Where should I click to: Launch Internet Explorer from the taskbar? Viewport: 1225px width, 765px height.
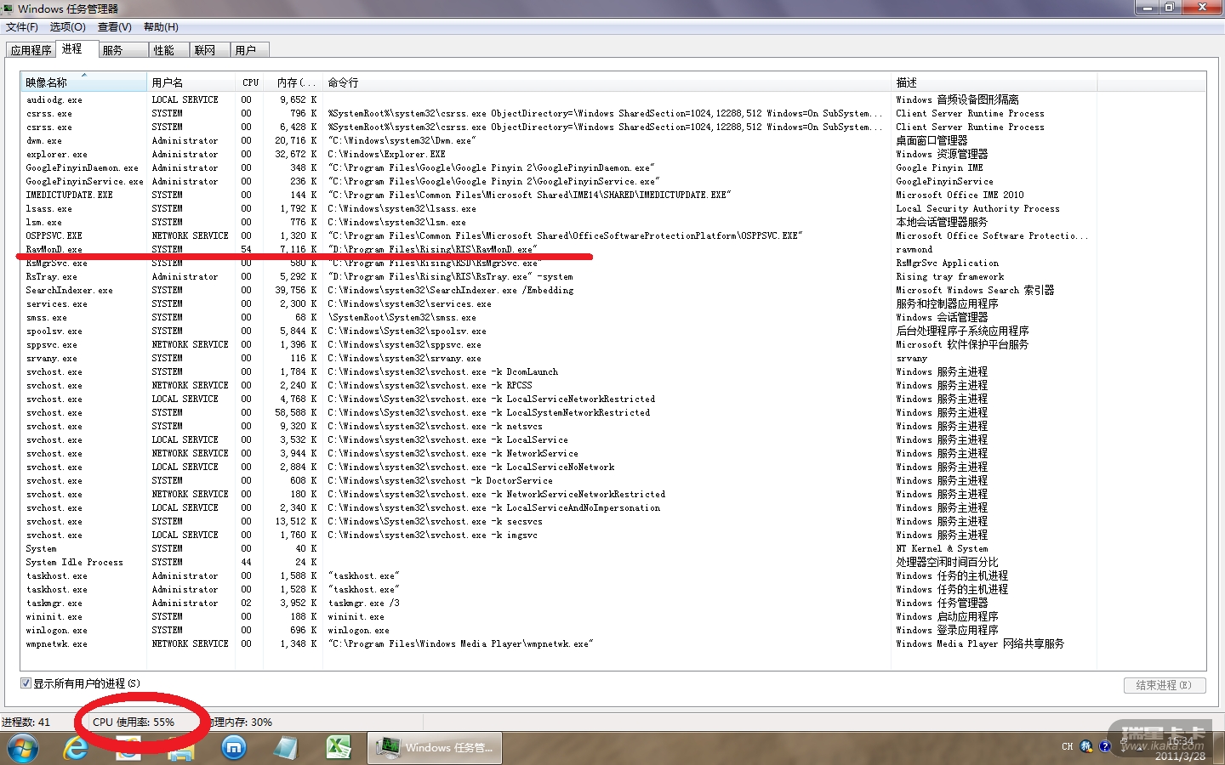point(76,748)
